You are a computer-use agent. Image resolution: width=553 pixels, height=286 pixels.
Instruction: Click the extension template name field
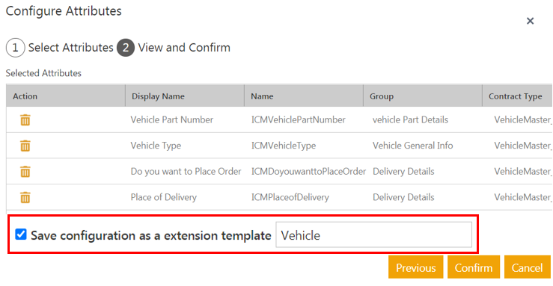(373, 234)
